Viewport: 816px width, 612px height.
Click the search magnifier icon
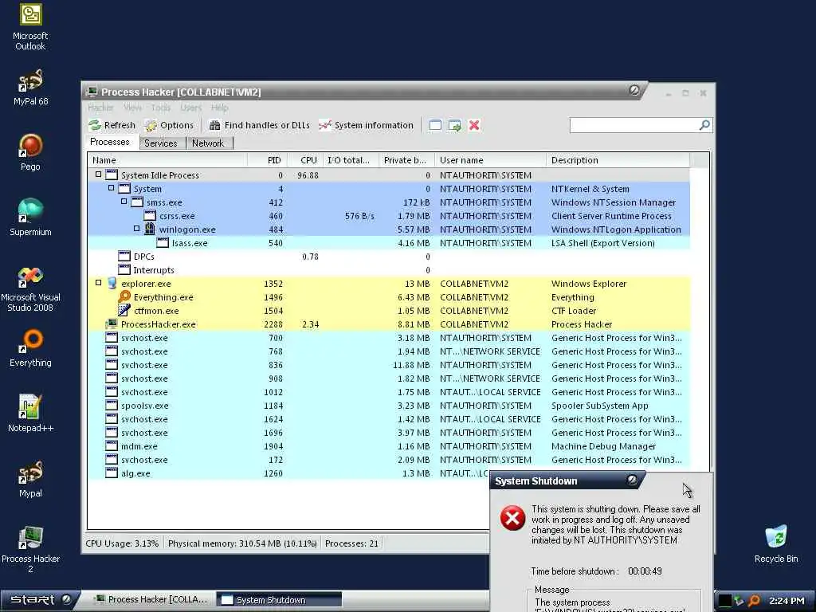pos(704,125)
